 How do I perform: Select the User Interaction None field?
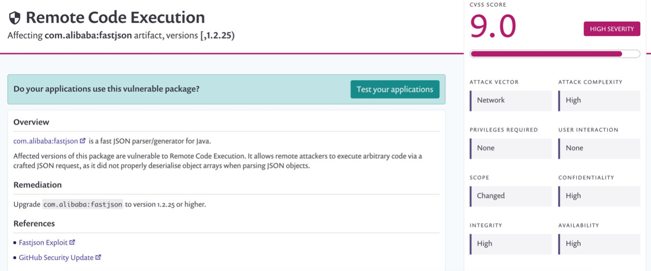coord(599,148)
